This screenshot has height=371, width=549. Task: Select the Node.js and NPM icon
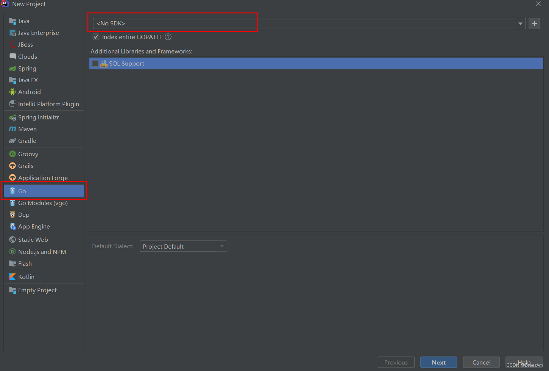coord(12,252)
